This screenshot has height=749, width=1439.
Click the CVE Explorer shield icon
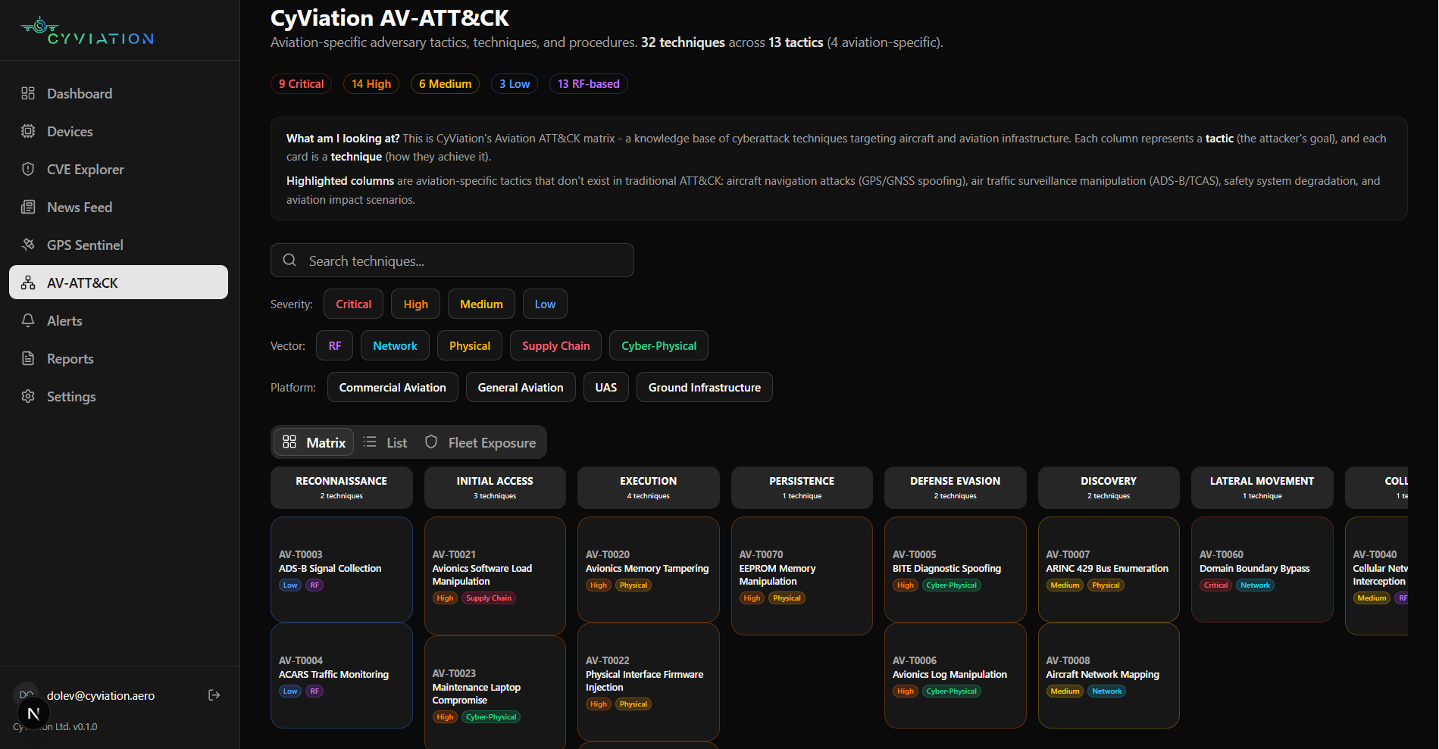point(28,169)
